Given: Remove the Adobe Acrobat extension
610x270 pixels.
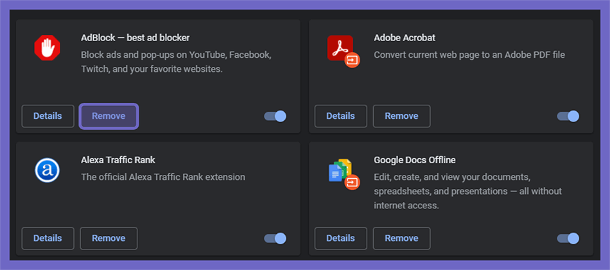Looking at the screenshot, I should [401, 116].
